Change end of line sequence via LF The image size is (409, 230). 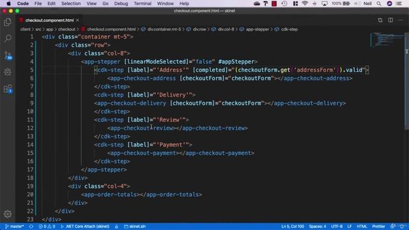350,226
